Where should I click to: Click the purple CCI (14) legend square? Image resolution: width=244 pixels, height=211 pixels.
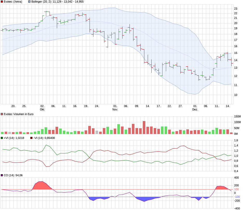point(2,176)
